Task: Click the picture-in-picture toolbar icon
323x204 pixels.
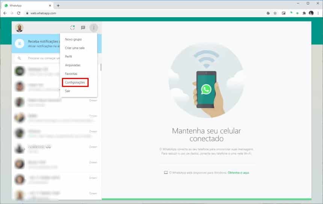Action: 284,13
